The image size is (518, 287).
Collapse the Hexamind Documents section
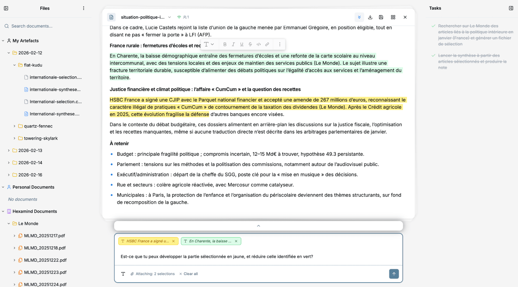[x=3, y=211]
